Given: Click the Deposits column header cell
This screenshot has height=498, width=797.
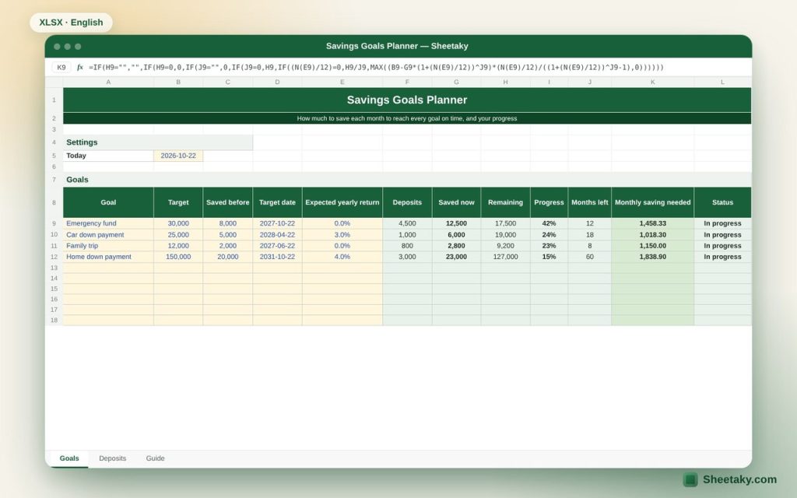Looking at the screenshot, I should click(407, 202).
